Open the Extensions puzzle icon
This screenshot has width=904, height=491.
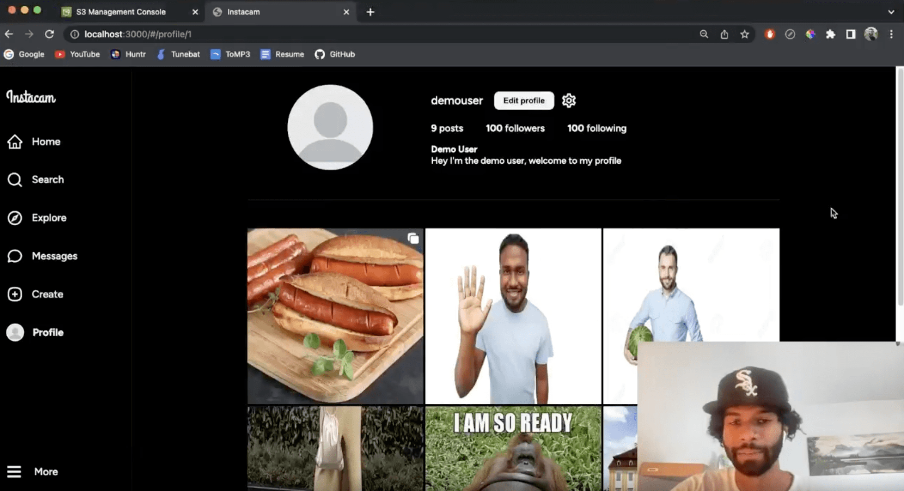830,34
